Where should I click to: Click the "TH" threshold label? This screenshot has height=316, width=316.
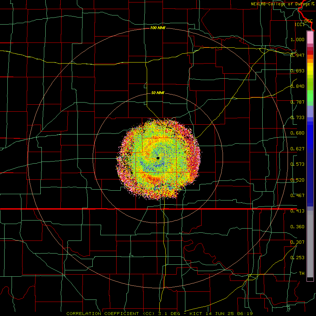[x=302, y=274]
